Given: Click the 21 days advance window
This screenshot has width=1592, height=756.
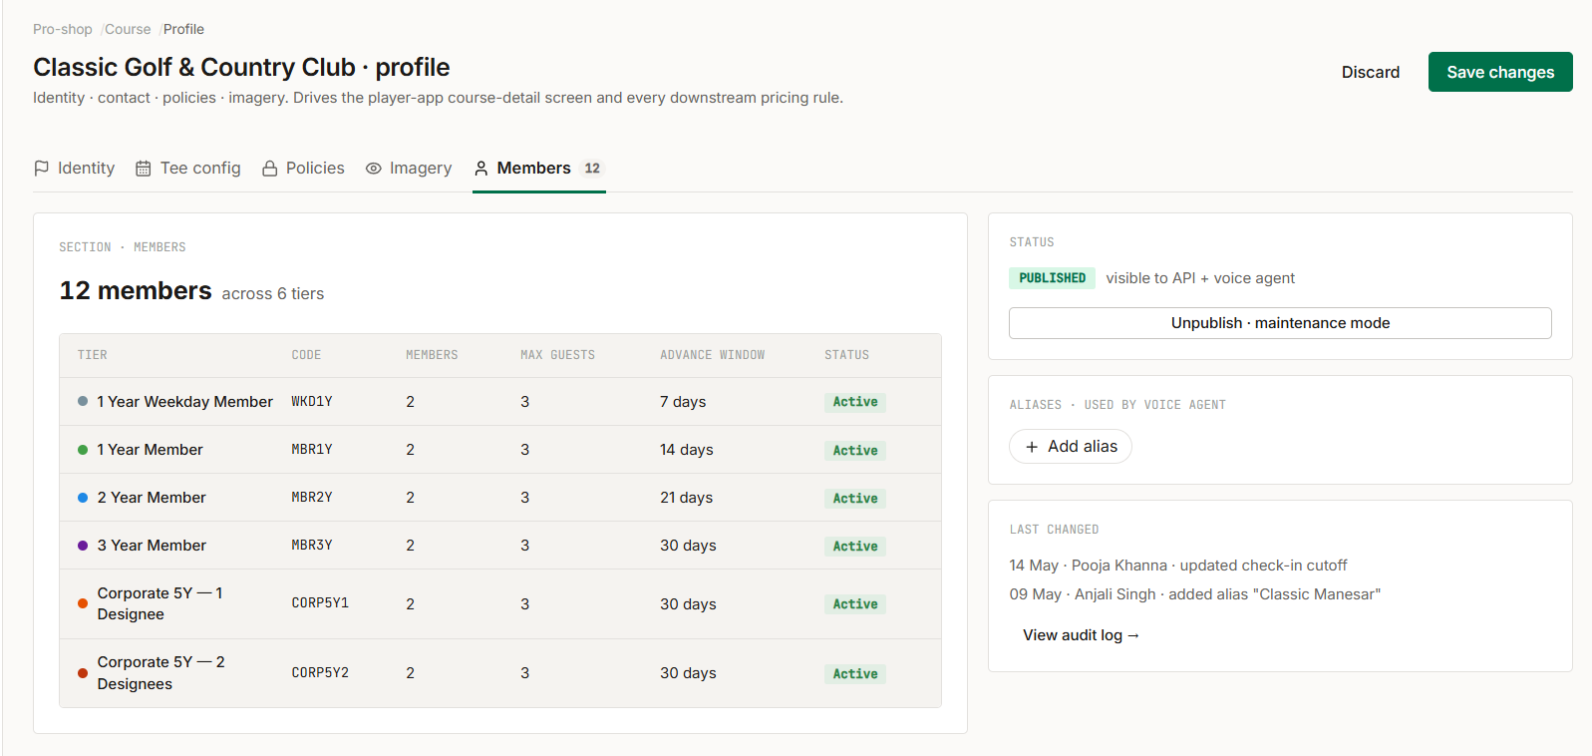Looking at the screenshot, I should click(x=687, y=498).
